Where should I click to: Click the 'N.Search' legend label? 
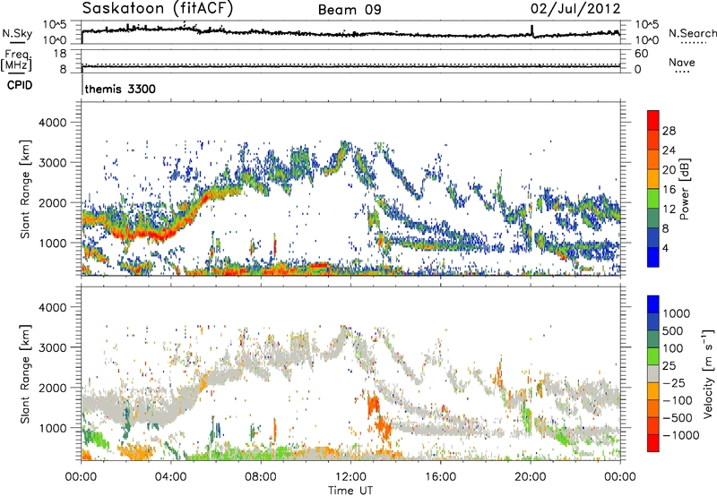coord(693,33)
